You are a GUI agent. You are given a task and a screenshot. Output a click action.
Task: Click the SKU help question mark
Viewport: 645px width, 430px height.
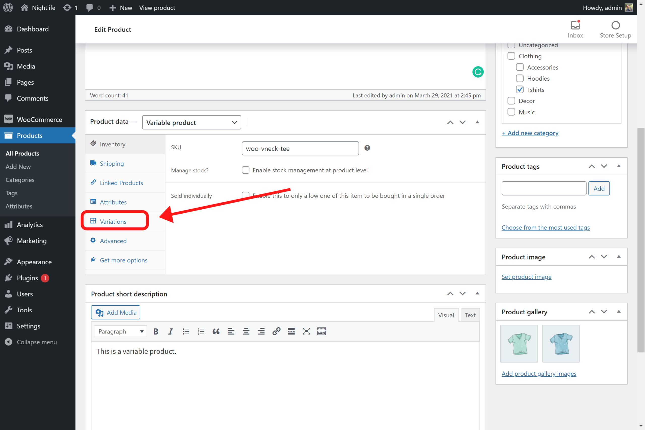pyautogui.click(x=367, y=148)
